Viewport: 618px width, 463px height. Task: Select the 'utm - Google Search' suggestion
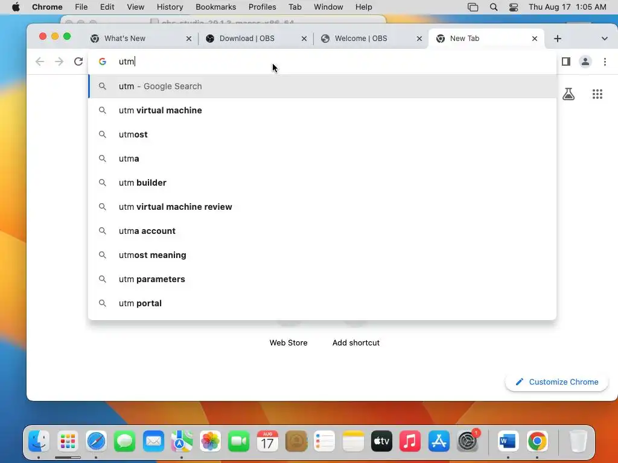point(322,86)
